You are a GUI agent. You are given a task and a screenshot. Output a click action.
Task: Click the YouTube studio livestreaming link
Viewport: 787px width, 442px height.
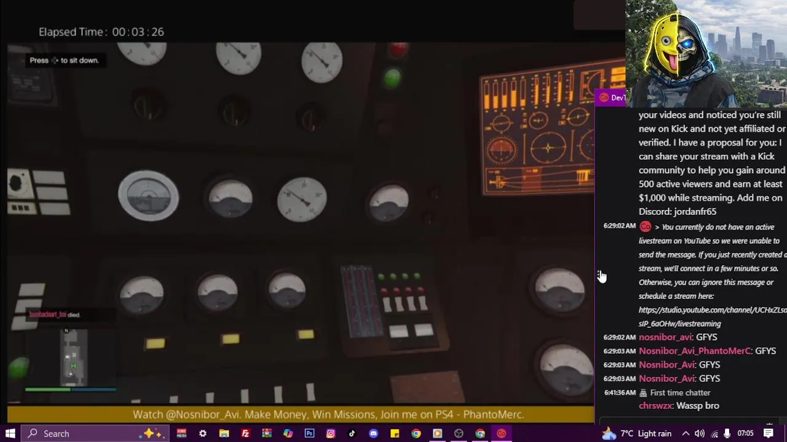tap(712, 317)
